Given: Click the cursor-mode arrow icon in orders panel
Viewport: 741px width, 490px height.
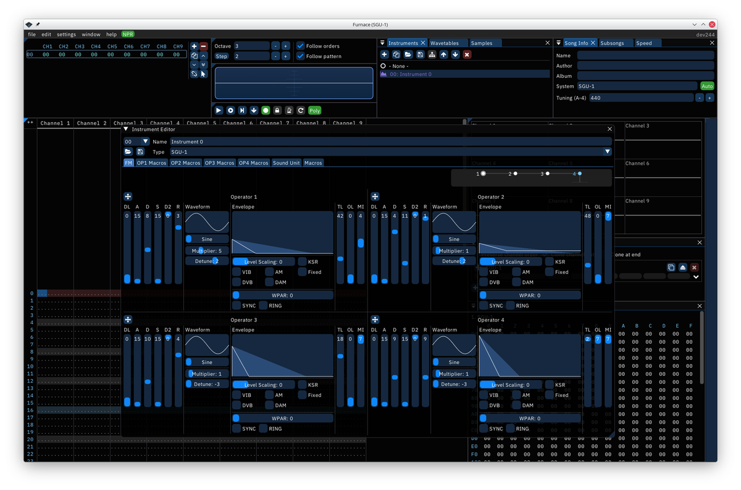Looking at the screenshot, I should click(x=204, y=74).
